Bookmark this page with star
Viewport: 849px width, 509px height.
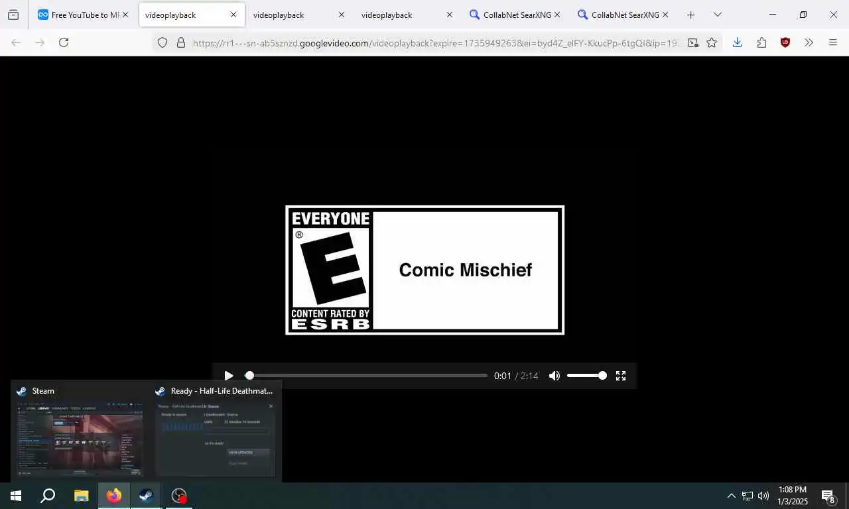712,42
